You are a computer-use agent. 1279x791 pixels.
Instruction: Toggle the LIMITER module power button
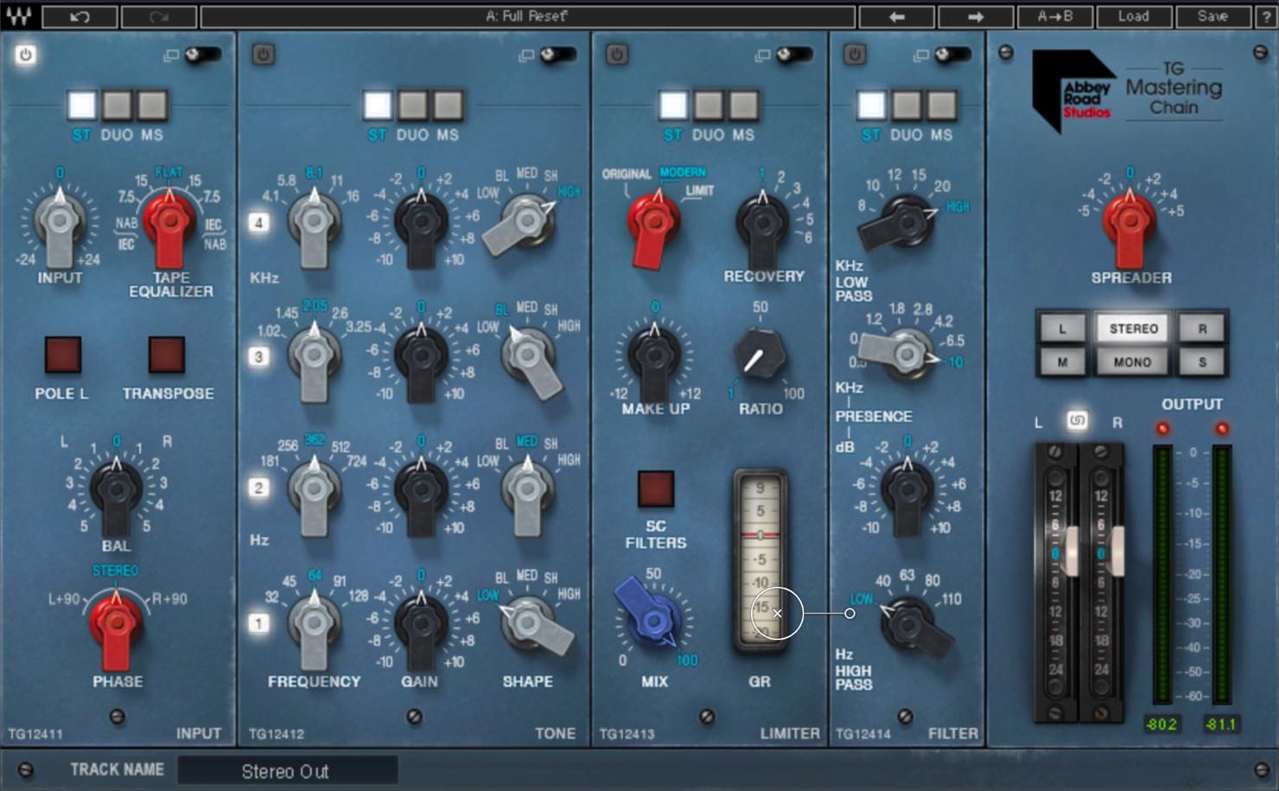click(x=616, y=55)
